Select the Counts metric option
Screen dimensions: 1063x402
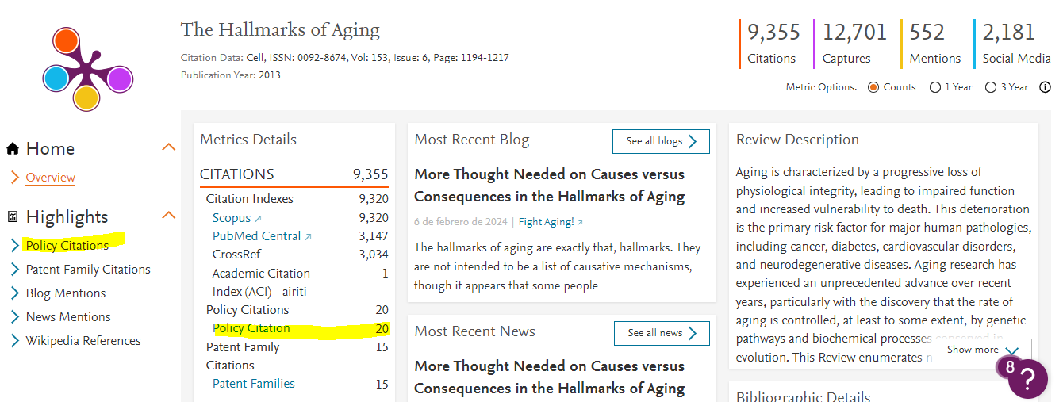tap(873, 87)
